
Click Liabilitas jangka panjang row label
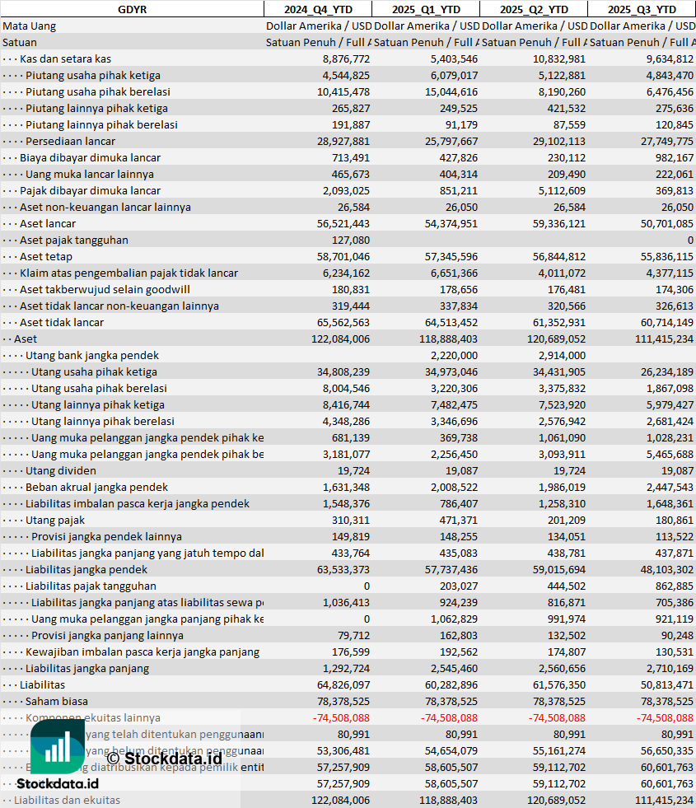[x=87, y=669]
